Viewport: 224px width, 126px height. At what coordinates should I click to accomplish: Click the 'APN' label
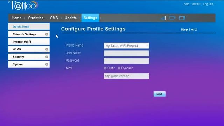point(69,68)
